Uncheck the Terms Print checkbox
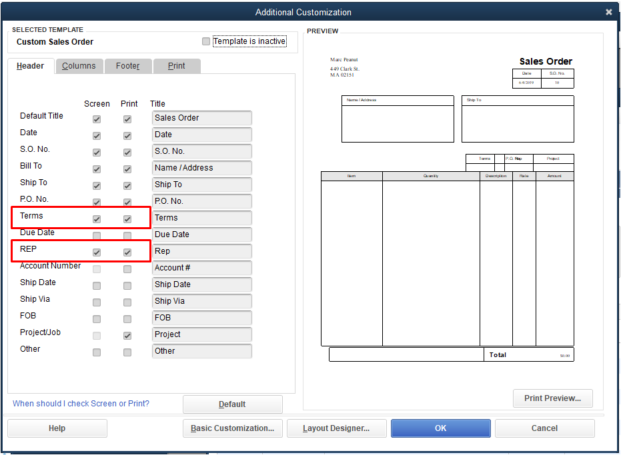Viewport: 621px width, 455px height. [x=127, y=219]
